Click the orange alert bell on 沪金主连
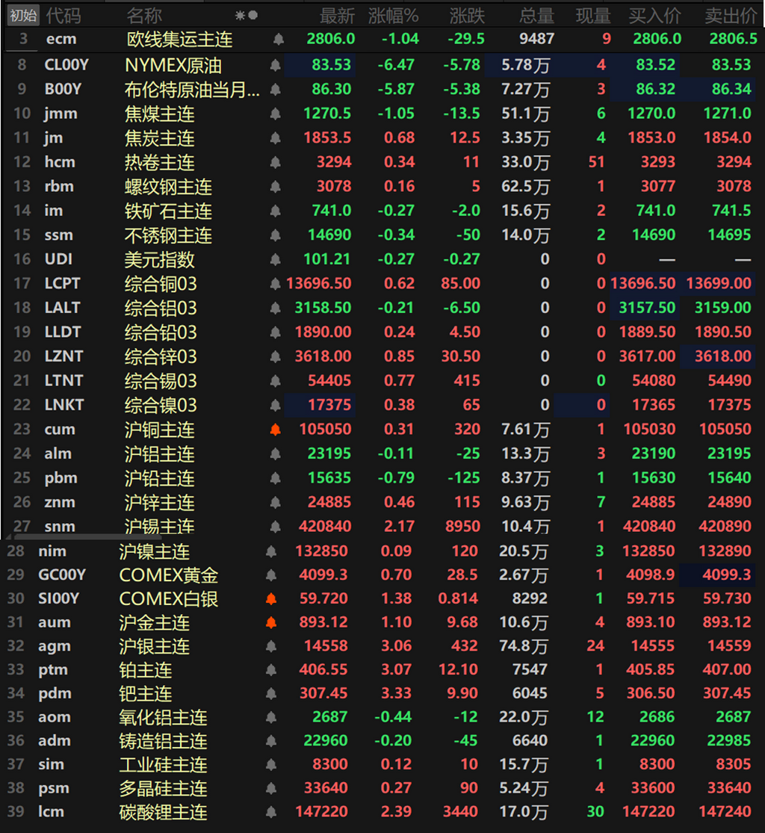 tap(271, 622)
